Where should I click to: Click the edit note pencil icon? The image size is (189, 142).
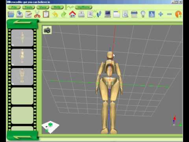[28, 14]
